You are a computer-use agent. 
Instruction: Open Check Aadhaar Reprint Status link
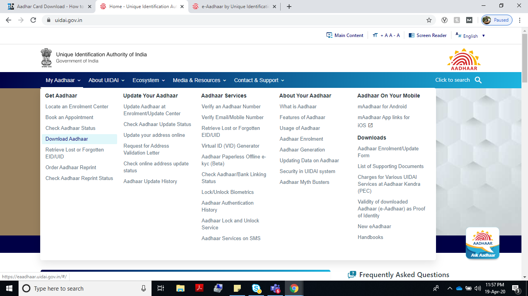click(x=79, y=178)
